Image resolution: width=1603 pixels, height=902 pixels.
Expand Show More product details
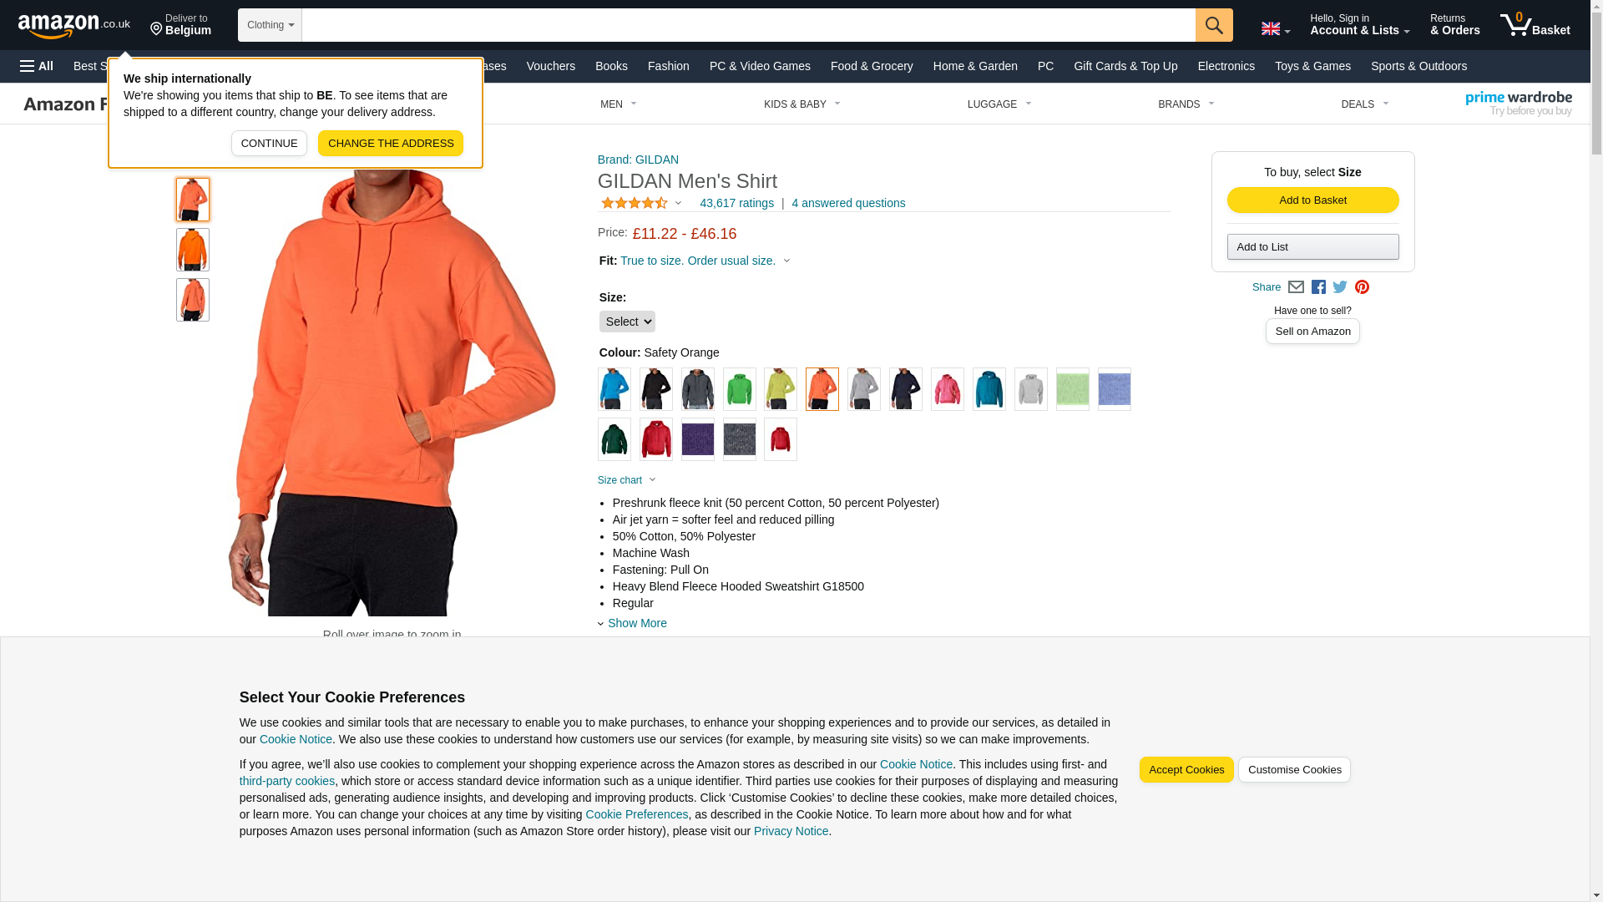(x=636, y=623)
